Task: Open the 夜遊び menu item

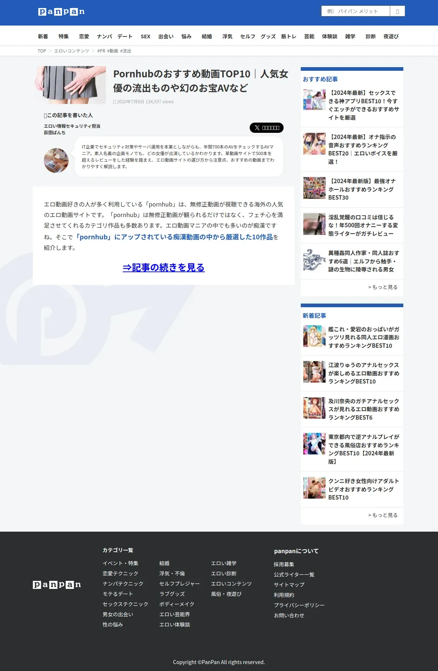Action: click(391, 36)
